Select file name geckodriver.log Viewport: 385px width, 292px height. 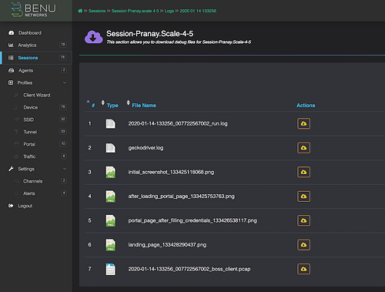pos(146,148)
